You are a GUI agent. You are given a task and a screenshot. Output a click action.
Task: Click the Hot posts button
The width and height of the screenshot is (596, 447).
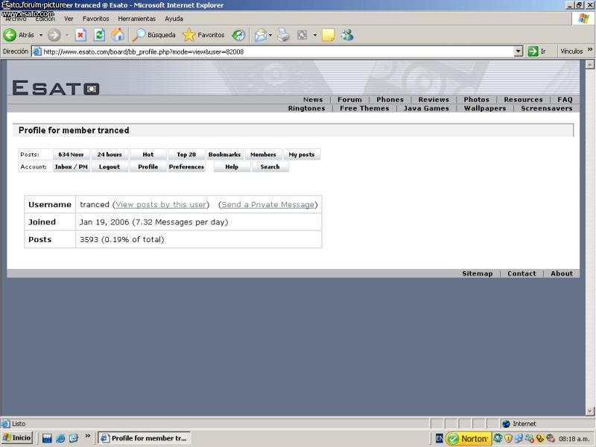(x=148, y=155)
